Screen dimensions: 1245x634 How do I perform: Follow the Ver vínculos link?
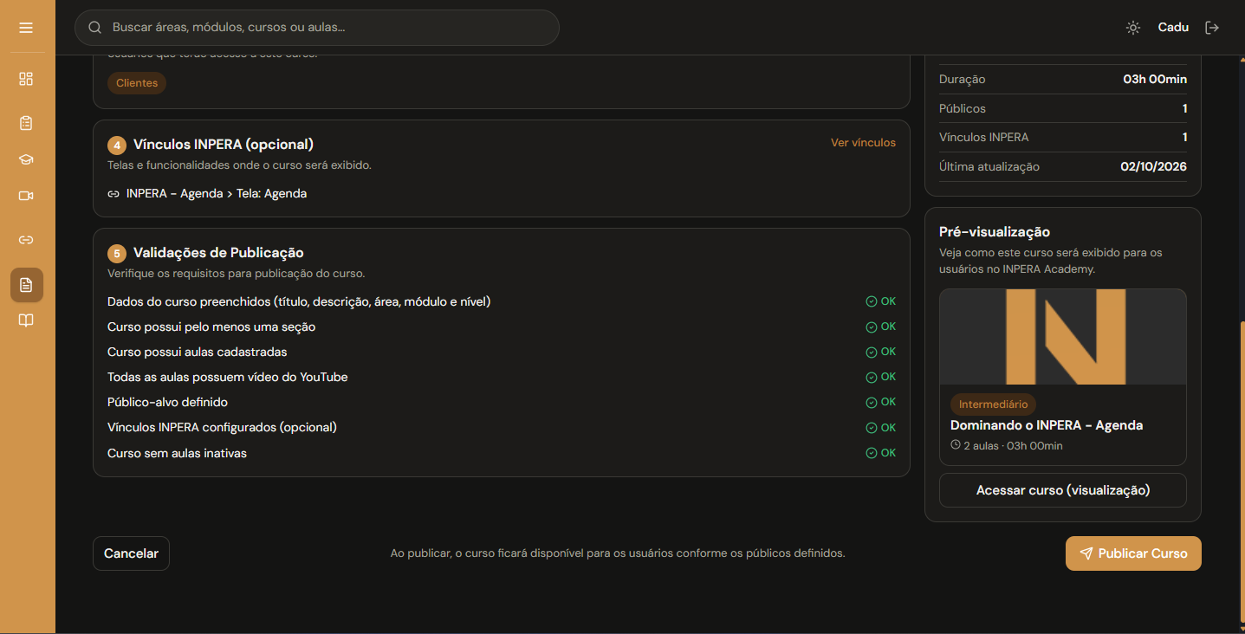coord(863,143)
